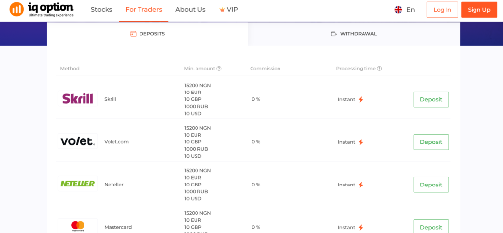Image resolution: width=503 pixels, height=233 pixels.
Task: Click the Deposits tab icon
Action: click(133, 34)
